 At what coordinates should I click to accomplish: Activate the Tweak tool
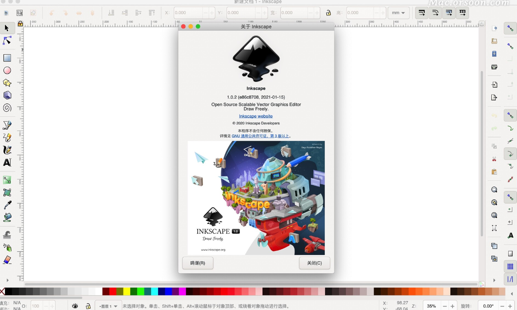pyautogui.click(x=7, y=235)
